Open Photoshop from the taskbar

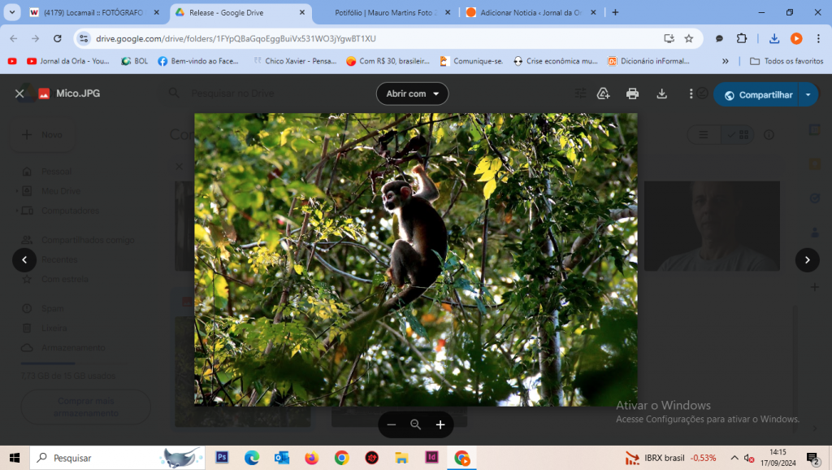pyautogui.click(x=222, y=457)
